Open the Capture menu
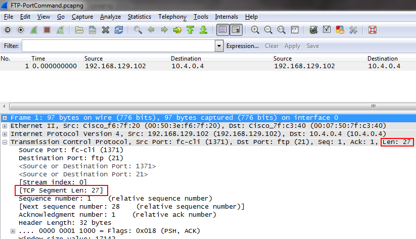The height and width of the screenshot is (239, 416). tap(82, 17)
